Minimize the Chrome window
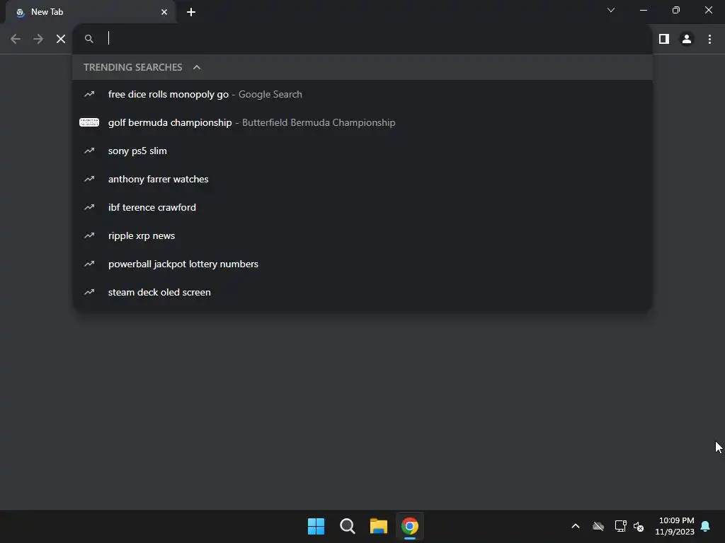The height and width of the screenshot is (543, 725). 643,10
